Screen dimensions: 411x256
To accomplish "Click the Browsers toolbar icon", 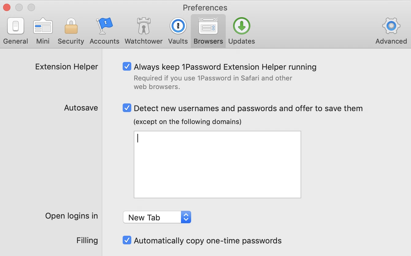I will pyautogui.click(x=208, y=26).
